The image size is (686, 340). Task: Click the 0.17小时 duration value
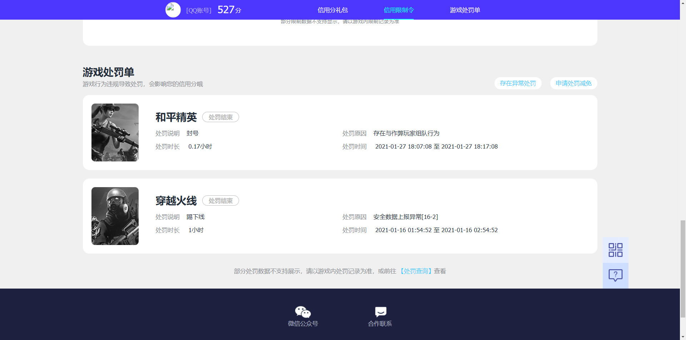tap(200, 146)
